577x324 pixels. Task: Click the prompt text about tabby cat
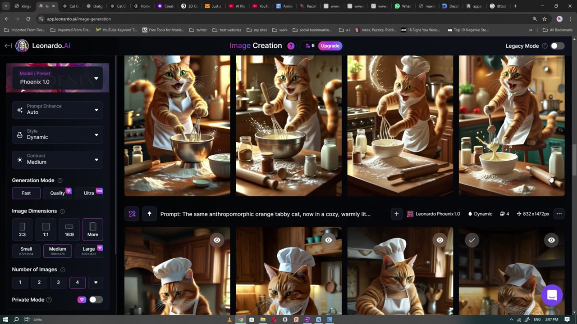coord(266,214)
